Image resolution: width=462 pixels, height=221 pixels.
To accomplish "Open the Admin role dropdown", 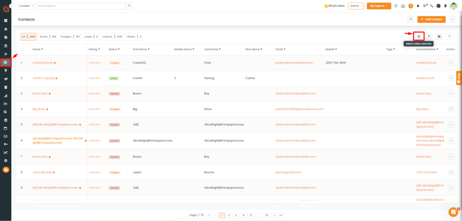I will (x=356, y=6).
